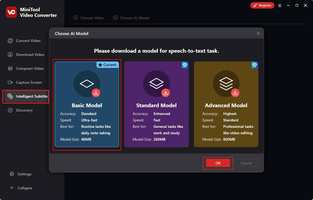The width and height of the screenshot is (313, 200).
Task: Click the Enhanced accuracy value
Action: tap(162, 114)
